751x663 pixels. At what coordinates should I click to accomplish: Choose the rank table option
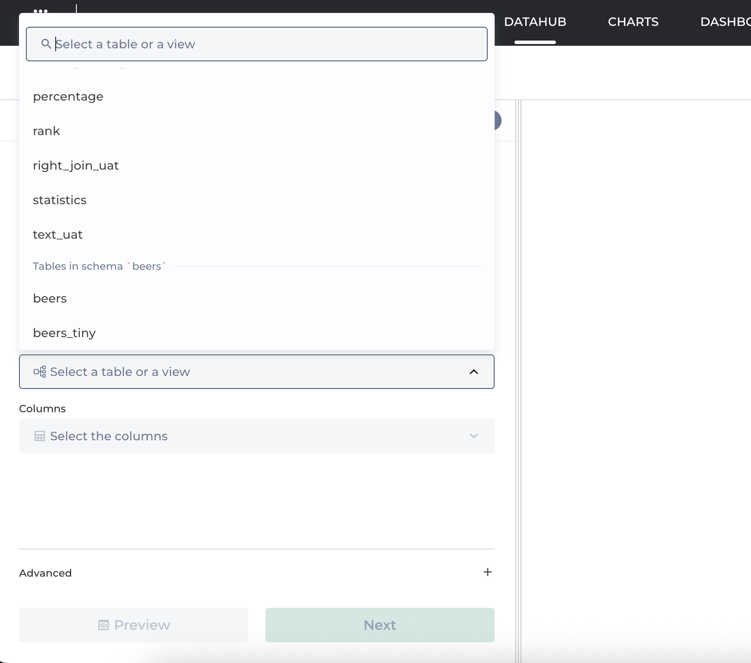click(x=47, y=131)
